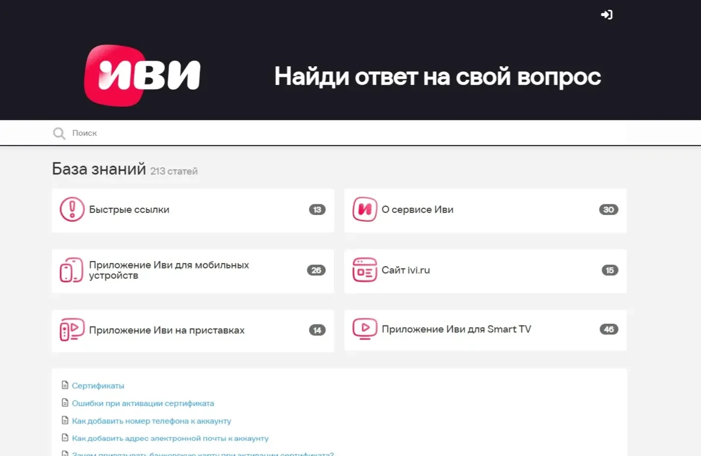The width and height of the screenshot is (701, 456).
Task: Click the 15 count badge on Сайт ivi.ru
Action: pos(610,270)
